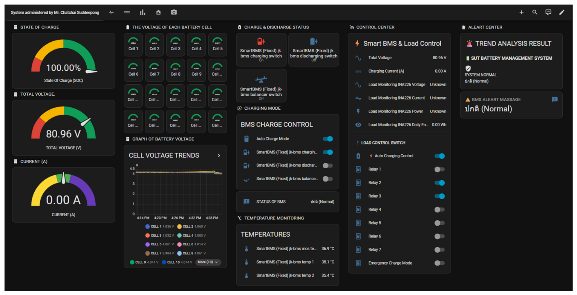Open Cell Voltage Trends chevron arrow
This screenshot has height=295, width=577.
219,156
